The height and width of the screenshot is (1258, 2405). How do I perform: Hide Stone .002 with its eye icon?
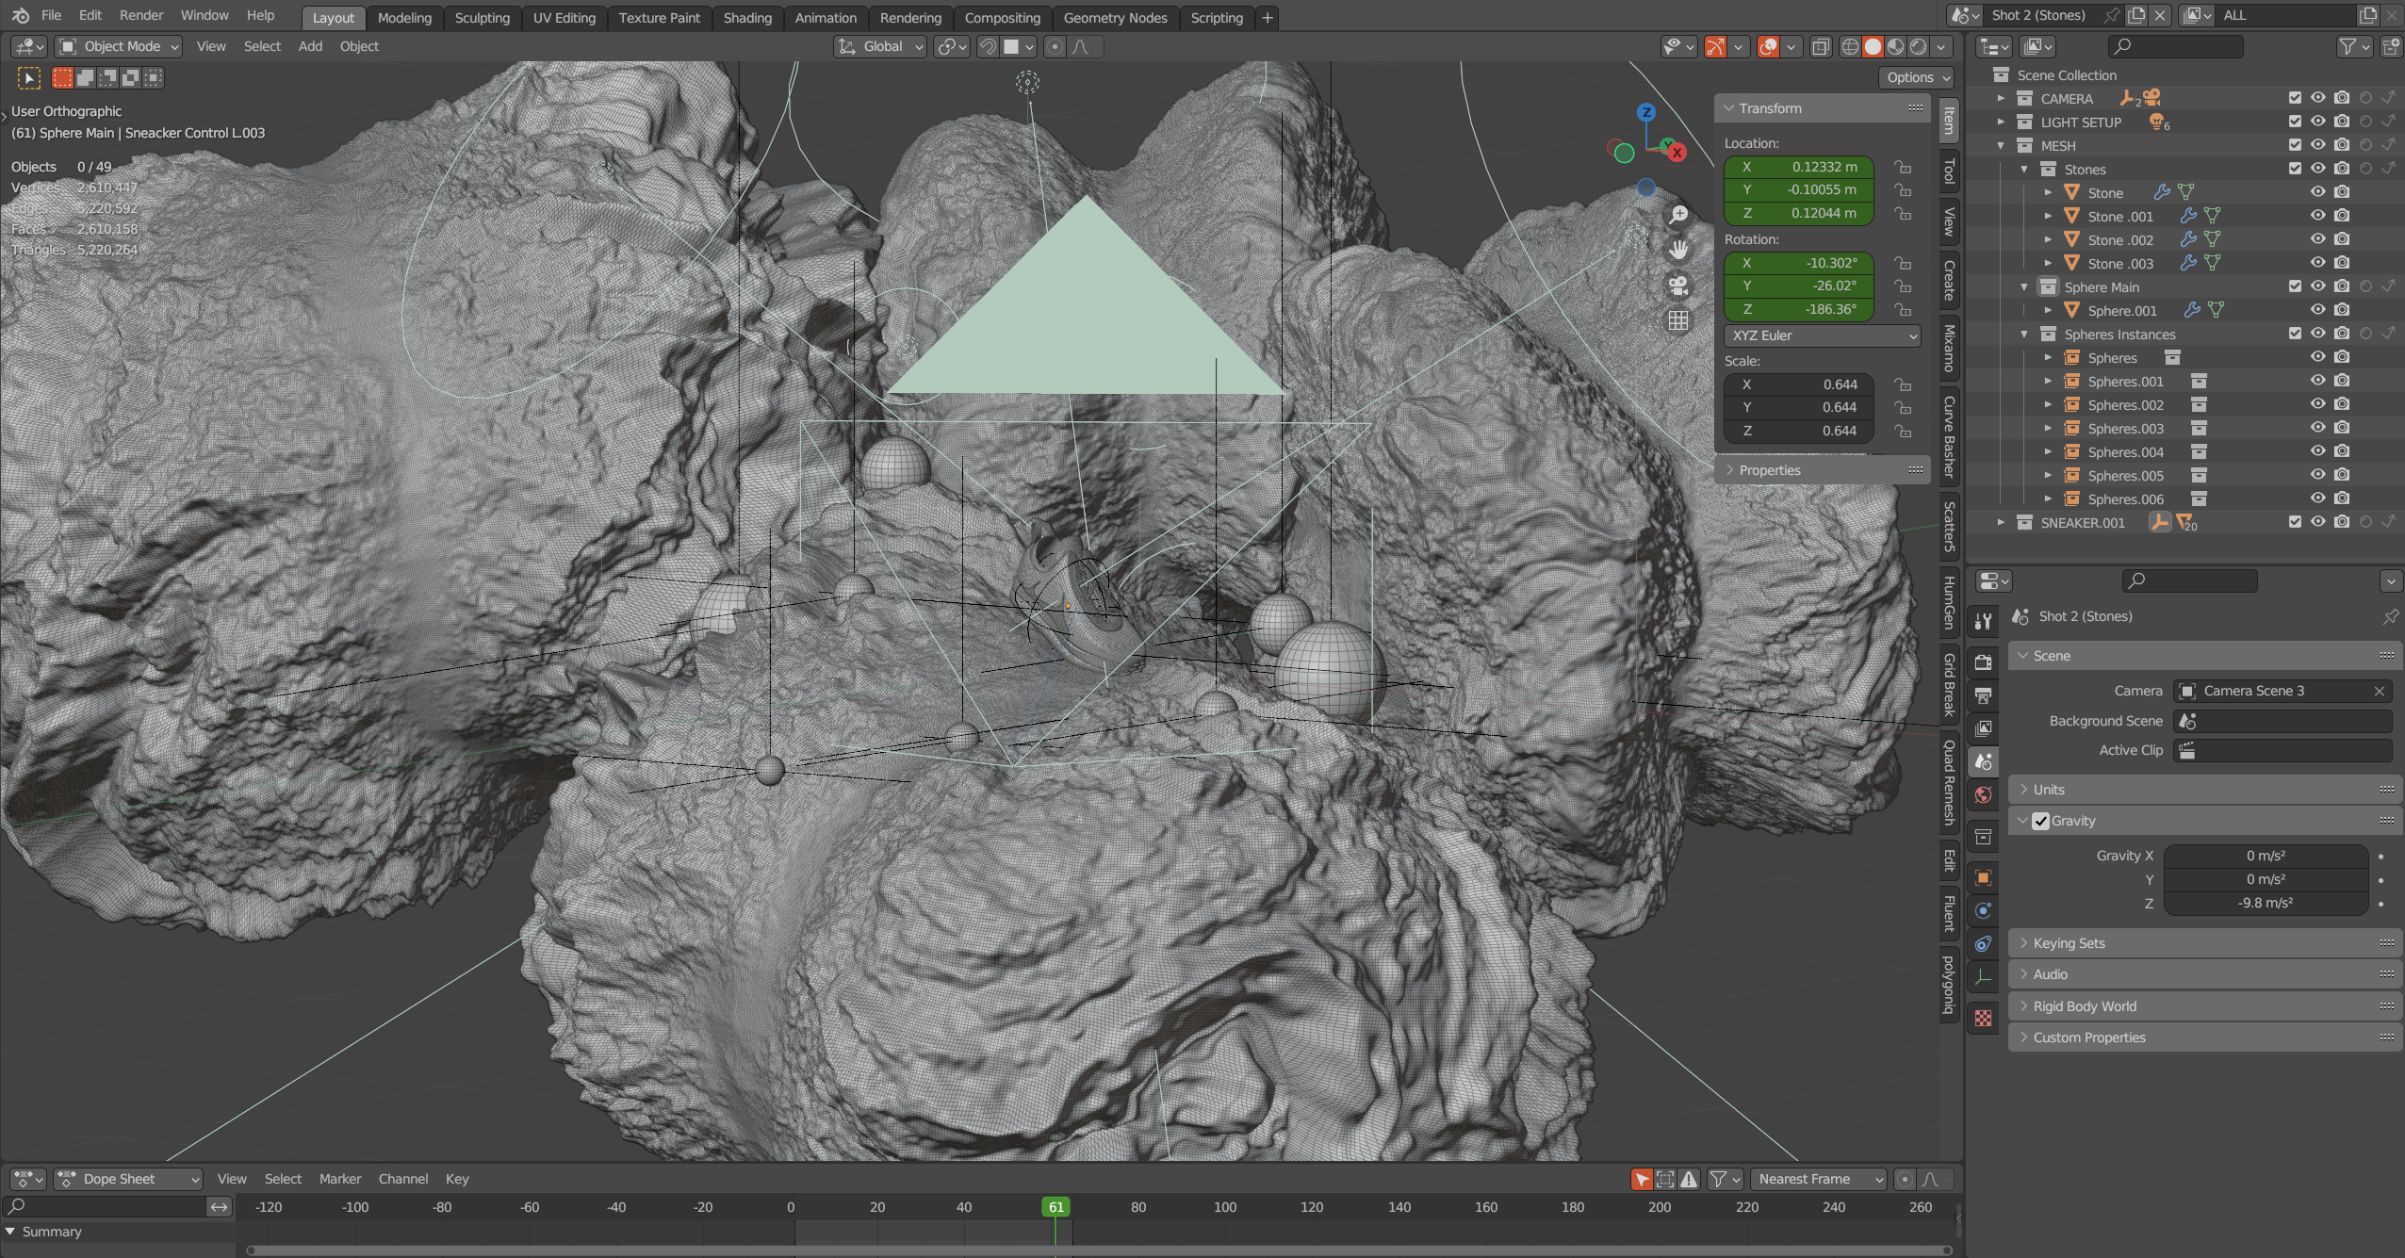[2317, 239]
